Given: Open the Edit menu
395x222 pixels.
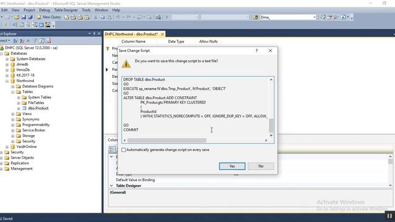Looking at the screenshot, I should 4,10.
